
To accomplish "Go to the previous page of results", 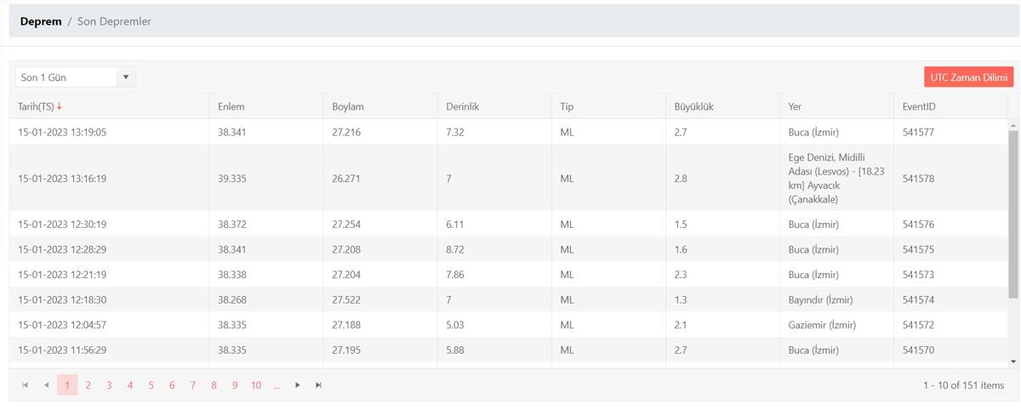I will [46, 385].
